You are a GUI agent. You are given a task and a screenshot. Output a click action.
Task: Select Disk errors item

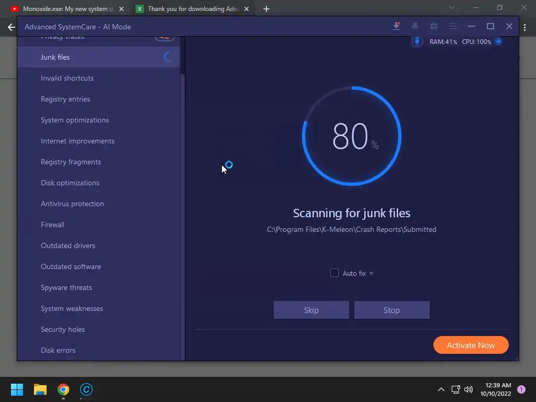(x=98, y=350)
